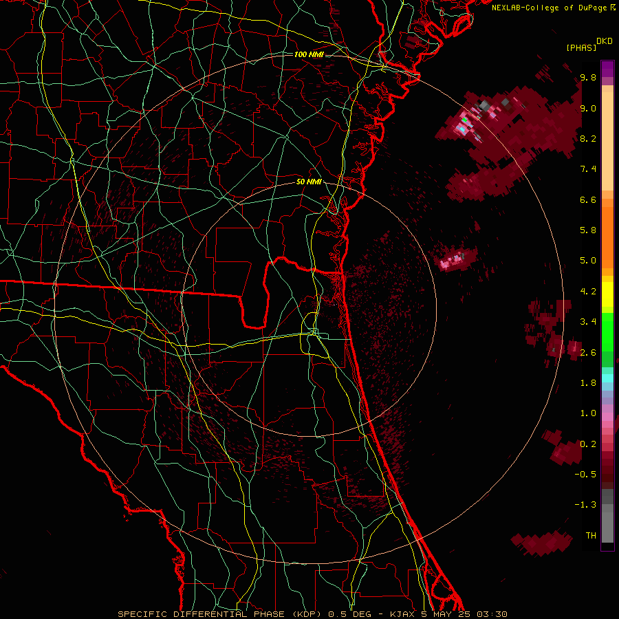This screenshot has width=619, height=619.
Task: Click the 3.4 color scale value
Action: (x=588, y=322)
